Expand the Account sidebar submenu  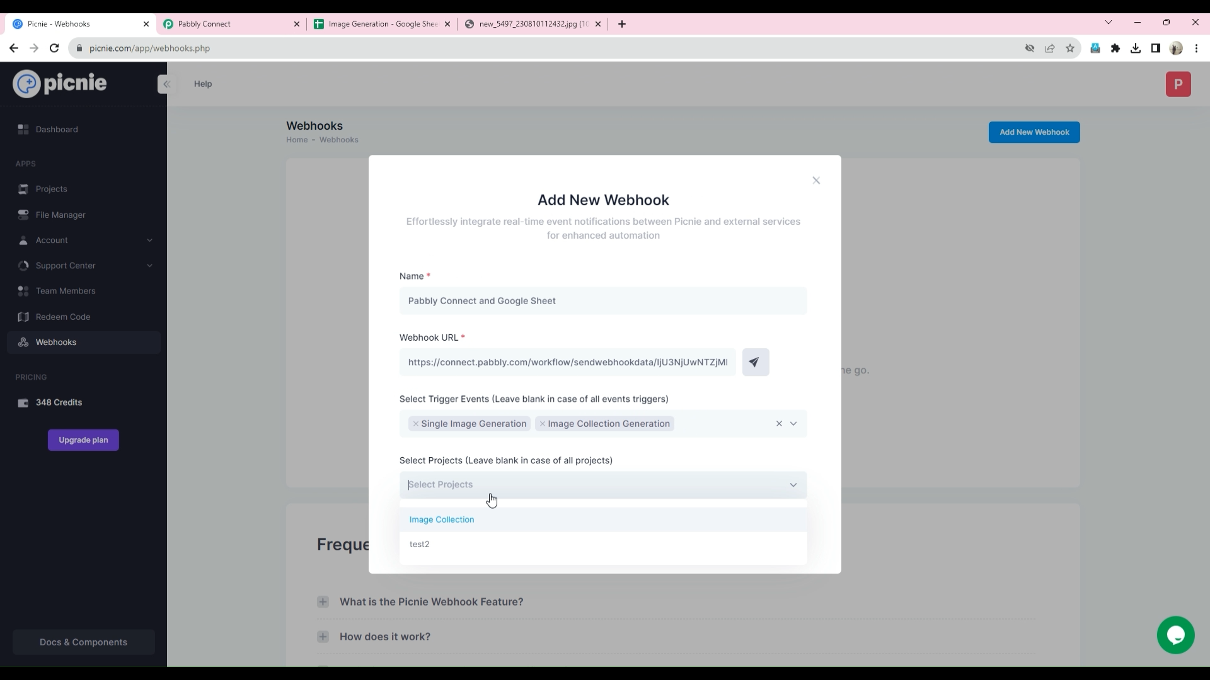tap(149, 241)
